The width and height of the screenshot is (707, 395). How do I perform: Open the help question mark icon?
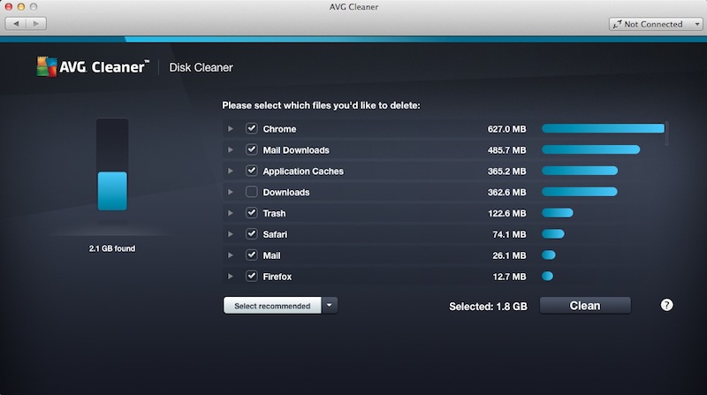666,305
